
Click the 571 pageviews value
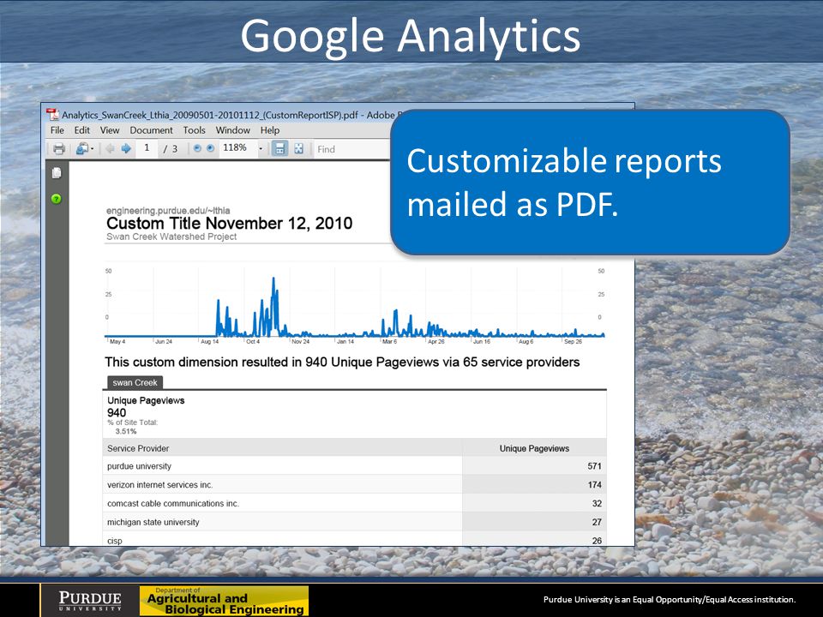click(x=595, y=466)
